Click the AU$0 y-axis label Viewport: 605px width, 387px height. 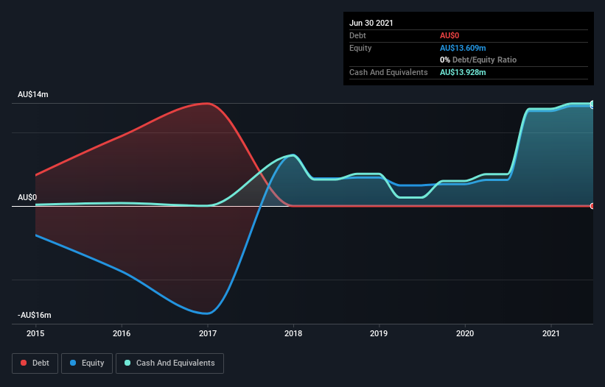pyautogui.click(x=27, y=197)
